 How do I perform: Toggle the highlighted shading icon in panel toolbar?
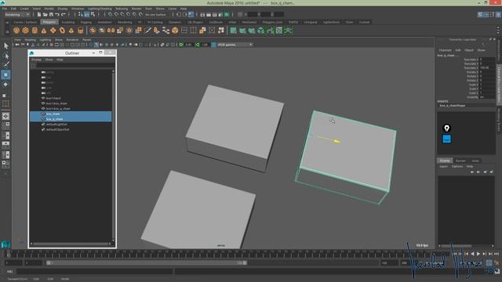click(96, 45)
